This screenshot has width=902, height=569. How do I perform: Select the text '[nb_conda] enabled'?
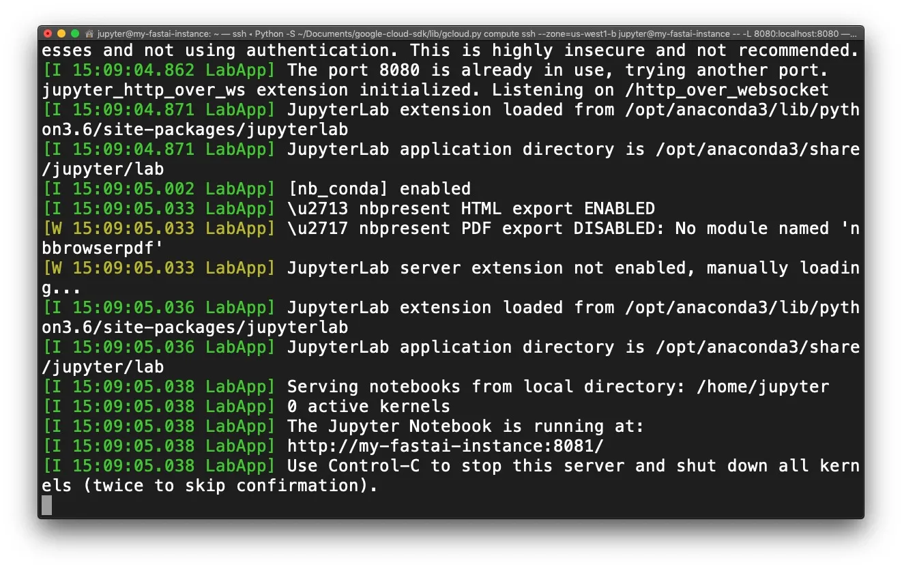click(379, 189)
